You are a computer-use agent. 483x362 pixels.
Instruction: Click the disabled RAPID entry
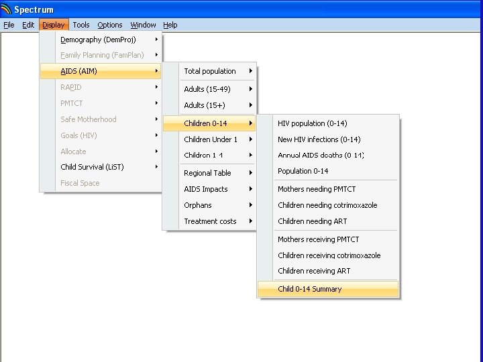pyautogui.click(x=101, y=87)
